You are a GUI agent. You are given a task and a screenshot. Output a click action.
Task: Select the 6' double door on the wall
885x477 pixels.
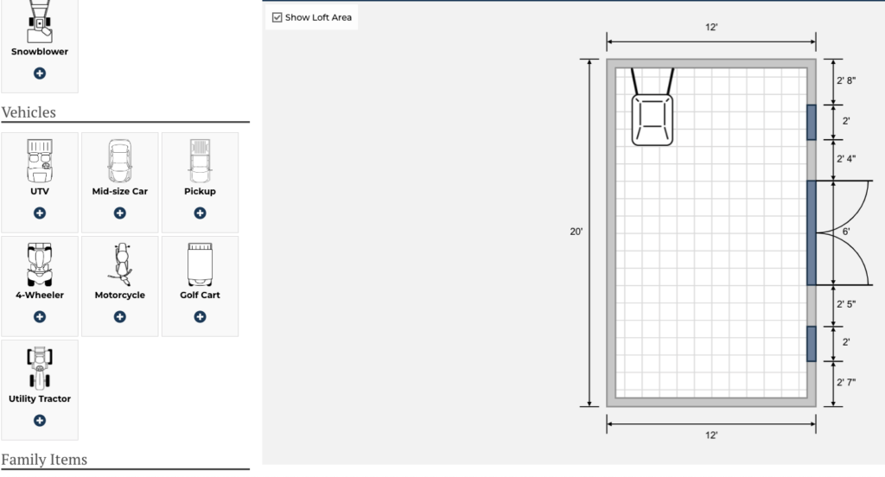point(812,232)
